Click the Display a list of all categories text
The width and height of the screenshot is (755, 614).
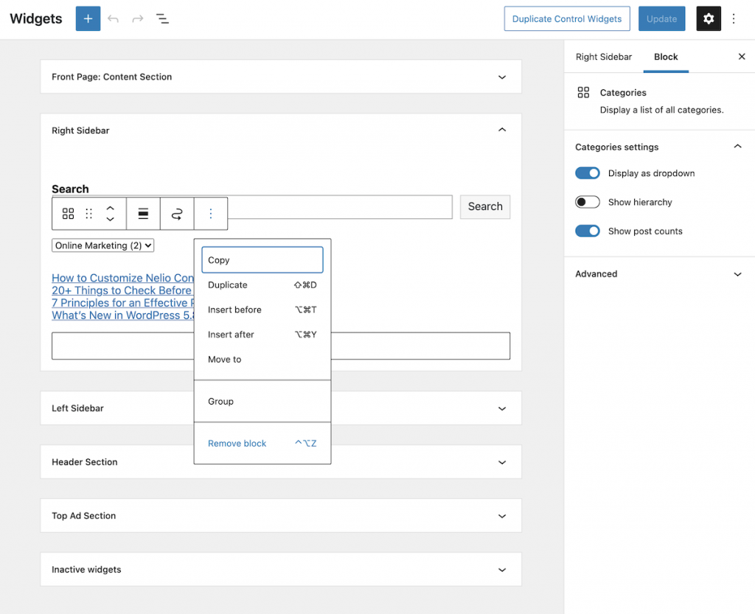click(661, 110)
